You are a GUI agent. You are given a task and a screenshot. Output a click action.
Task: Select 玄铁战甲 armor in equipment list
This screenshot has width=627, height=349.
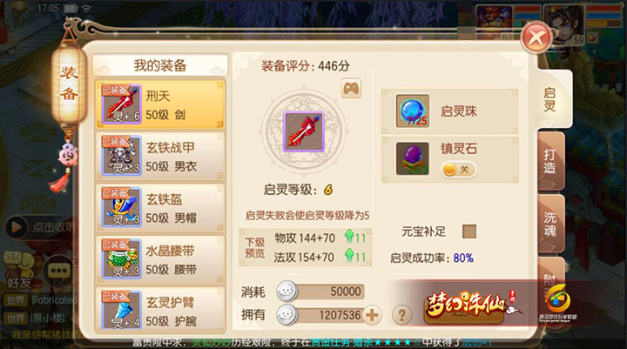[160, 157]
